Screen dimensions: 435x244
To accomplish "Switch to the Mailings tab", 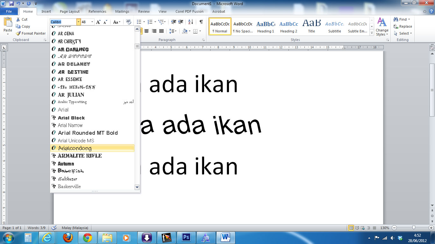I will pyautogui.click(x=122, y=11).
